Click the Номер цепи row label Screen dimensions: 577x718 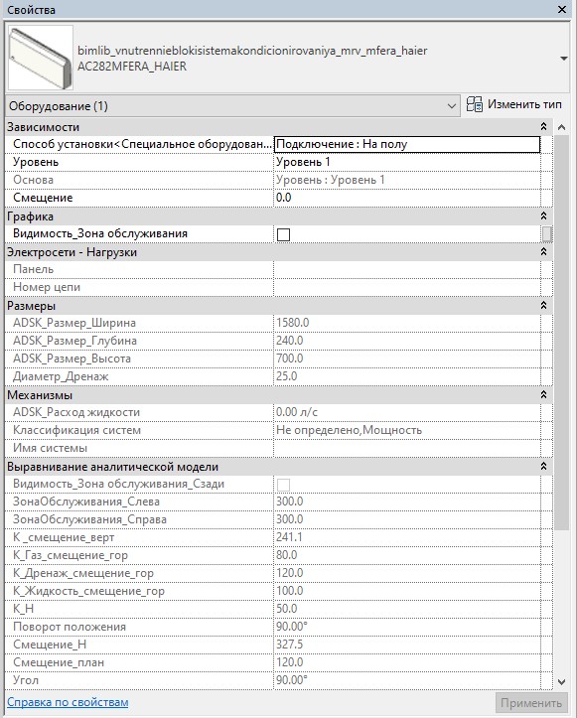tap(47, 287)
